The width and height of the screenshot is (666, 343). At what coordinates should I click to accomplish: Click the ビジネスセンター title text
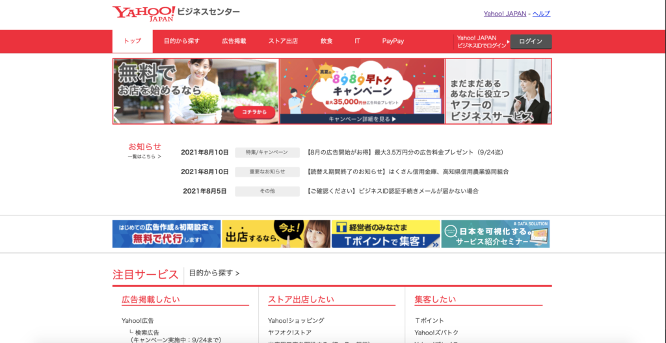[209, 12]
